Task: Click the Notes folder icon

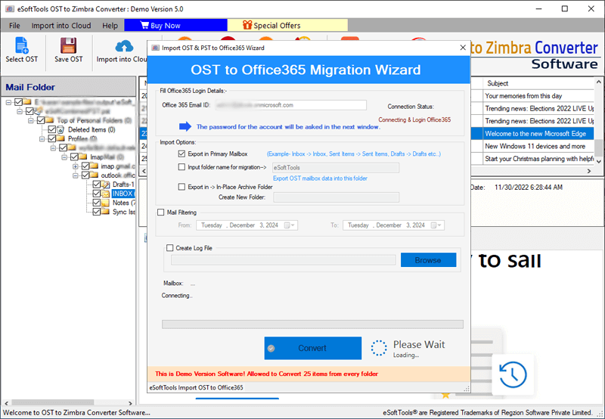Action: point(105,203)
